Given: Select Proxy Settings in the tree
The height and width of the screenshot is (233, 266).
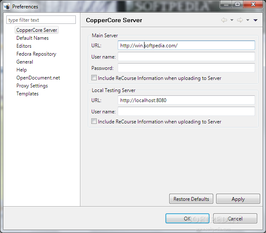Looking at the screenshot, I should pyautogui.click(x=32, y=86).
